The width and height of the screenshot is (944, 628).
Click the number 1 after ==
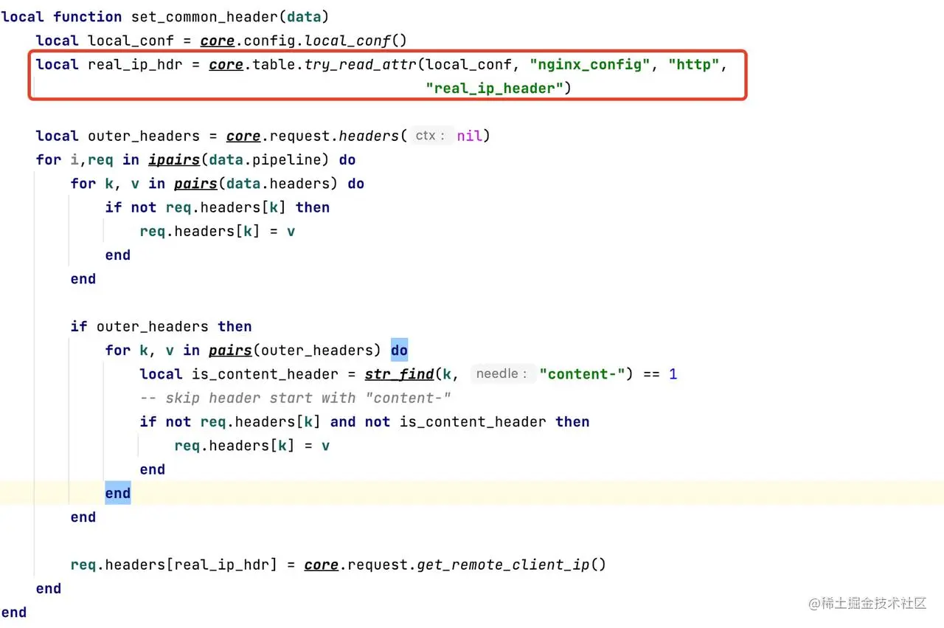[673, 374]
